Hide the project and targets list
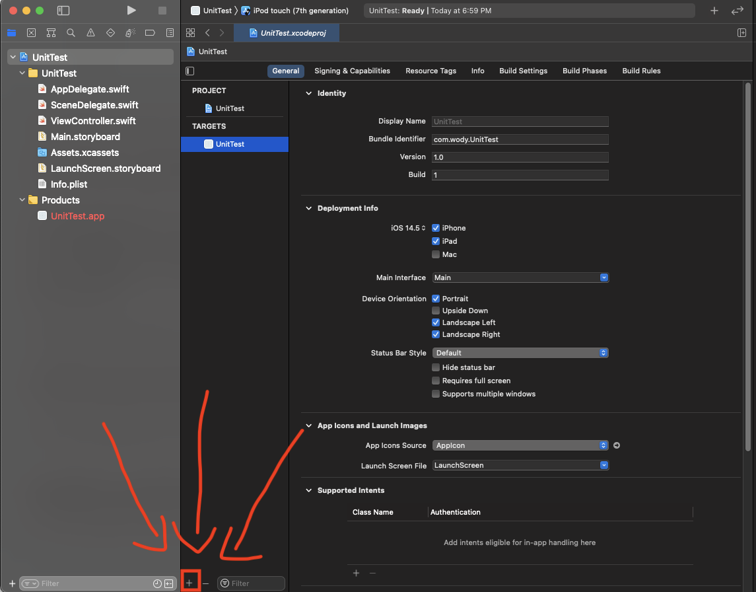The height and width of the screenshot is (592, 756). 190,71
